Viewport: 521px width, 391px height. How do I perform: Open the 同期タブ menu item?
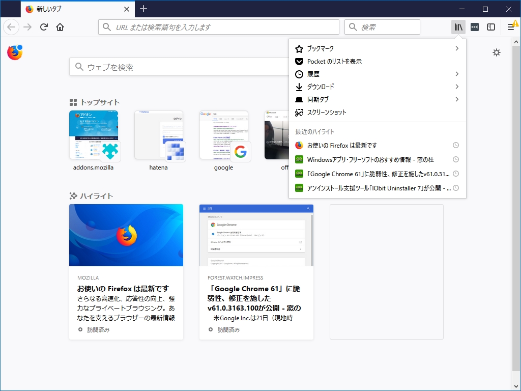click(378, 99)
